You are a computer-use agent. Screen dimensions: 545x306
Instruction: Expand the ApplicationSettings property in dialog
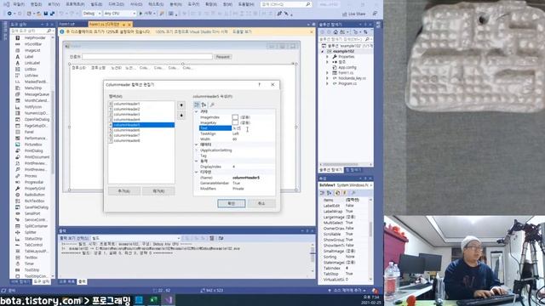[x=197, y=150]
